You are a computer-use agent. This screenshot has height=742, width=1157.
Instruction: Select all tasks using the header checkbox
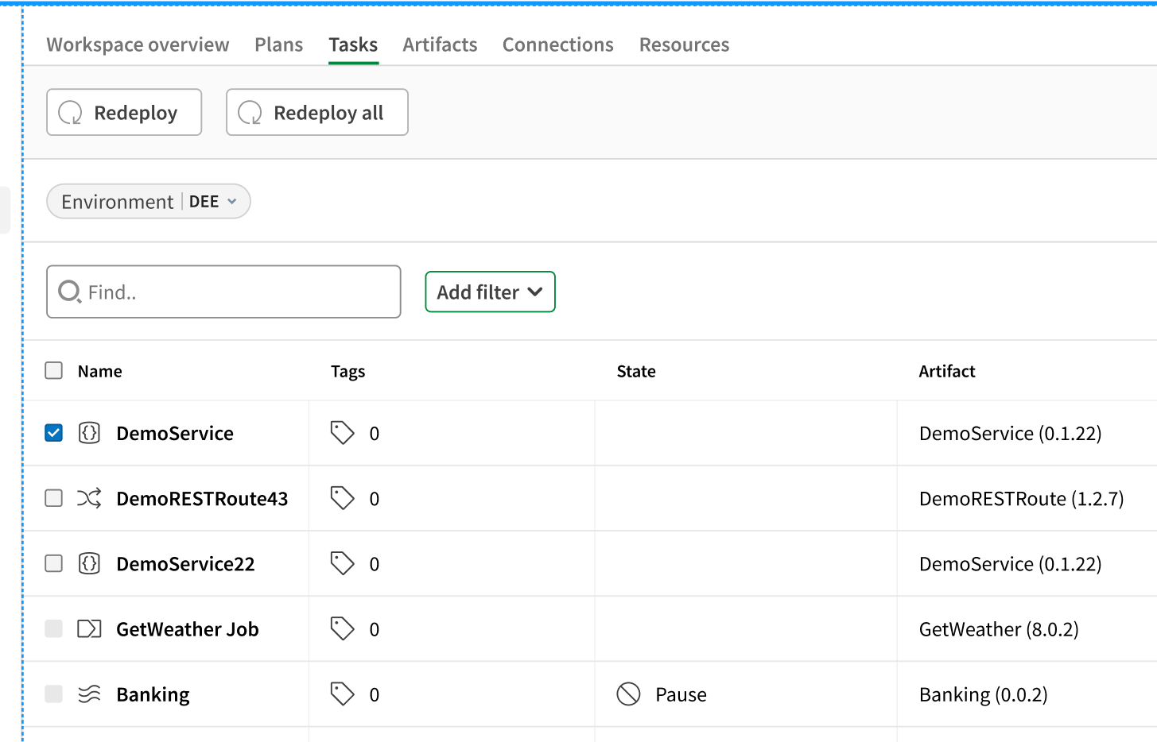click(x=53, y=370)
